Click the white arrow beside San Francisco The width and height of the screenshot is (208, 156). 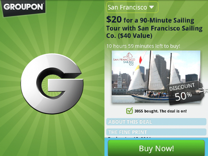151,7
